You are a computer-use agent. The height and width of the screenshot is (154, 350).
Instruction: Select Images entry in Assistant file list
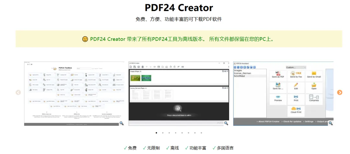point(250,71)
